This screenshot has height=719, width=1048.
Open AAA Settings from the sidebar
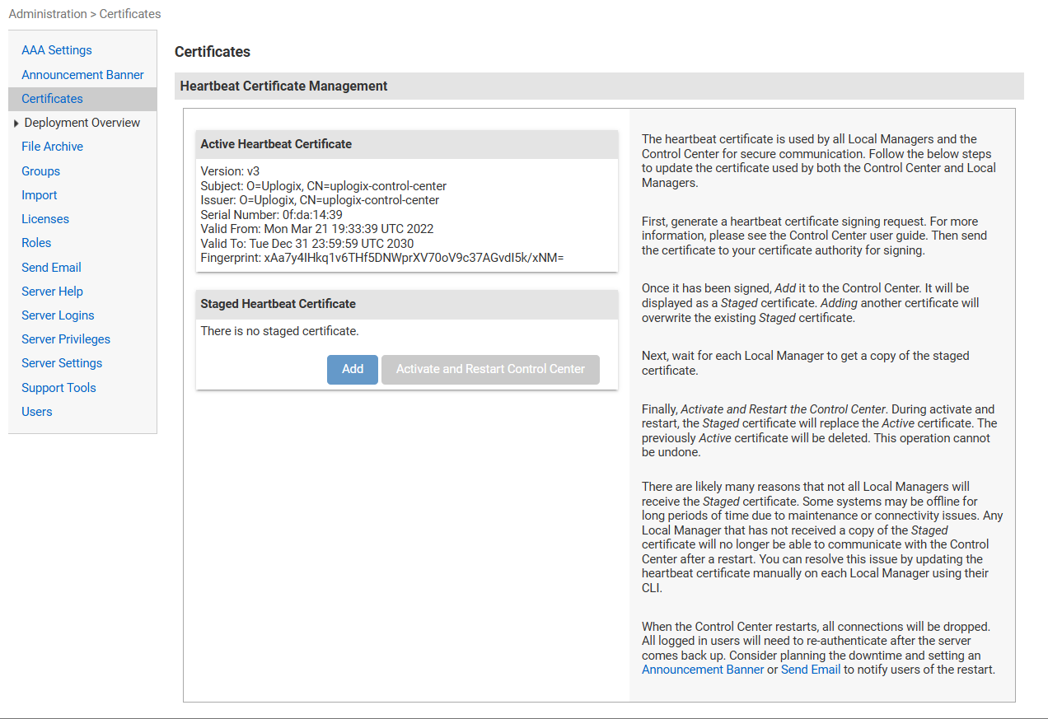point(56,50)
